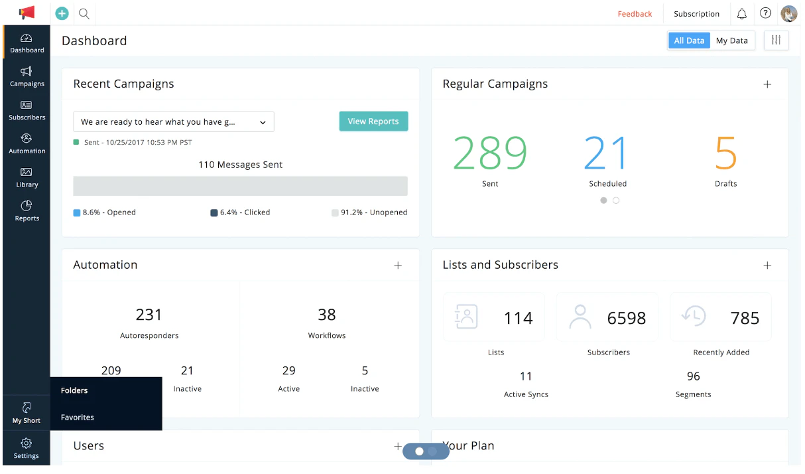Expand the Regular Campaigns plus menu
The height and width of the screenshot is (474, 805).
[x=767, y=84]
